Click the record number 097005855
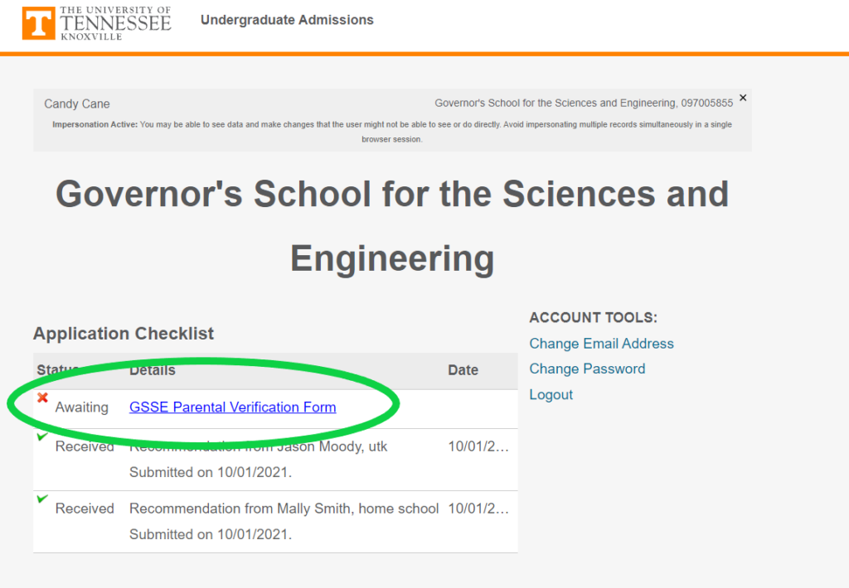The height and width of the screenshot is (588, 849). coord(706,103)
